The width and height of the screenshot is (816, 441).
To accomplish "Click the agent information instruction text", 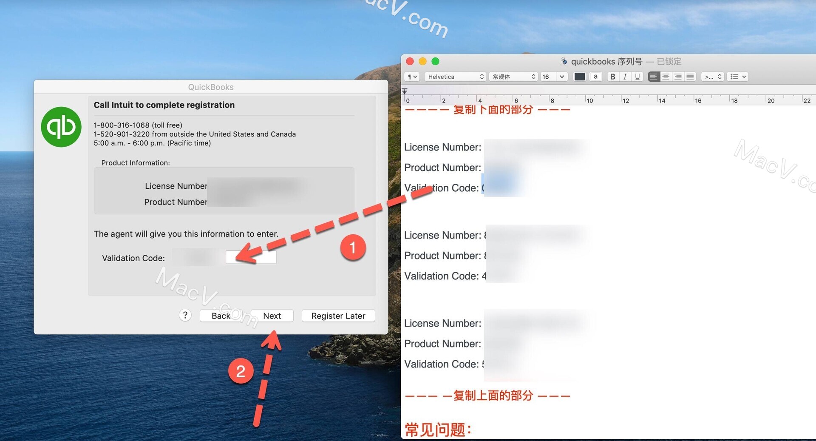I will coord(186,233).
